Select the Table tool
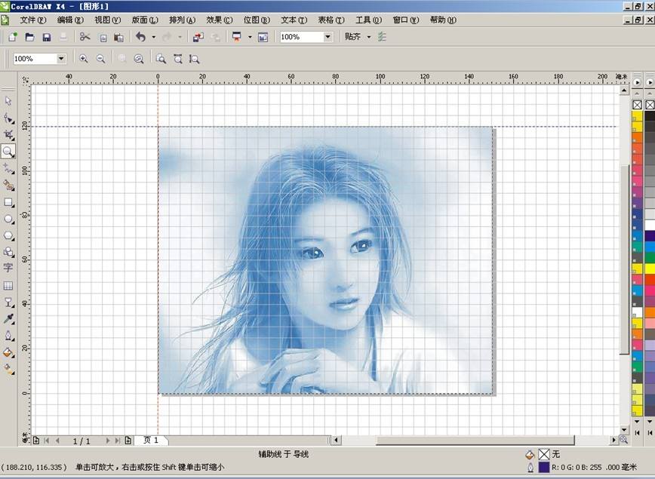This screenshot has width=655, height=479. [x=8, y=286]
